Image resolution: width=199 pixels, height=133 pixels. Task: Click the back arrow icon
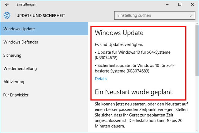pyautogui.click(x=7, y=4)
